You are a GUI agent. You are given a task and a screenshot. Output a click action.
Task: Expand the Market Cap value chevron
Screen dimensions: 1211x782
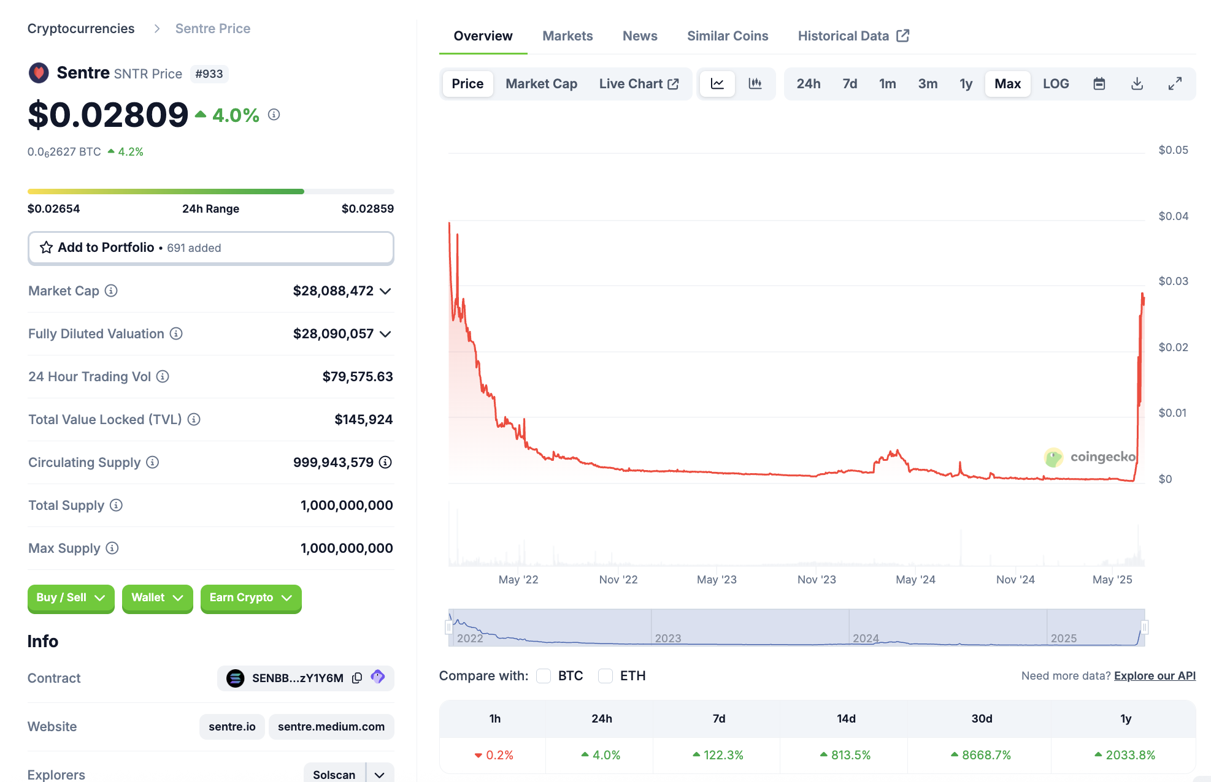coord(385,291)
